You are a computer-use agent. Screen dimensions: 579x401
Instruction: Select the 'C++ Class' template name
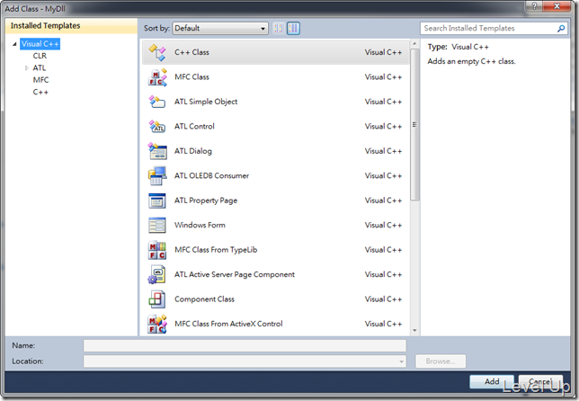coord(192,52)
